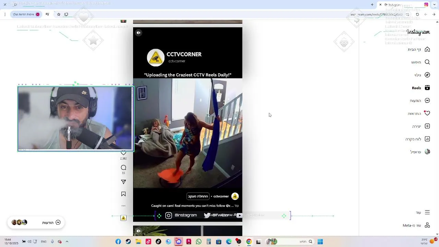Open Google Chrome from taskbar
This screenshot has height=247, width=439.
pyautogui.click(x=249, y=242)
